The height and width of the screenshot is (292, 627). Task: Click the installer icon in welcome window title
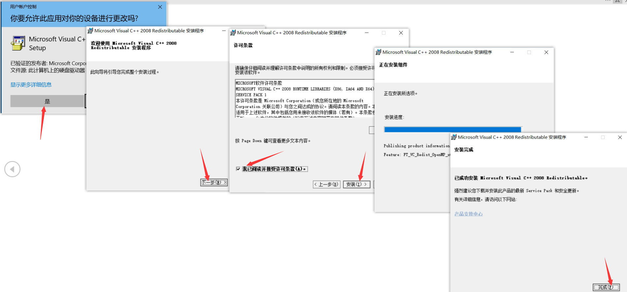[x=90, y=31]
